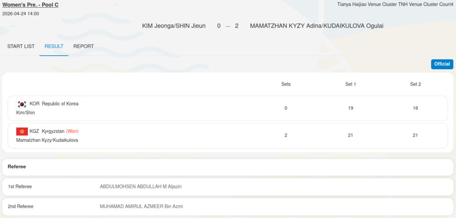Click the Referee section header
456x218 pixels.
click(x=17, y=167)
